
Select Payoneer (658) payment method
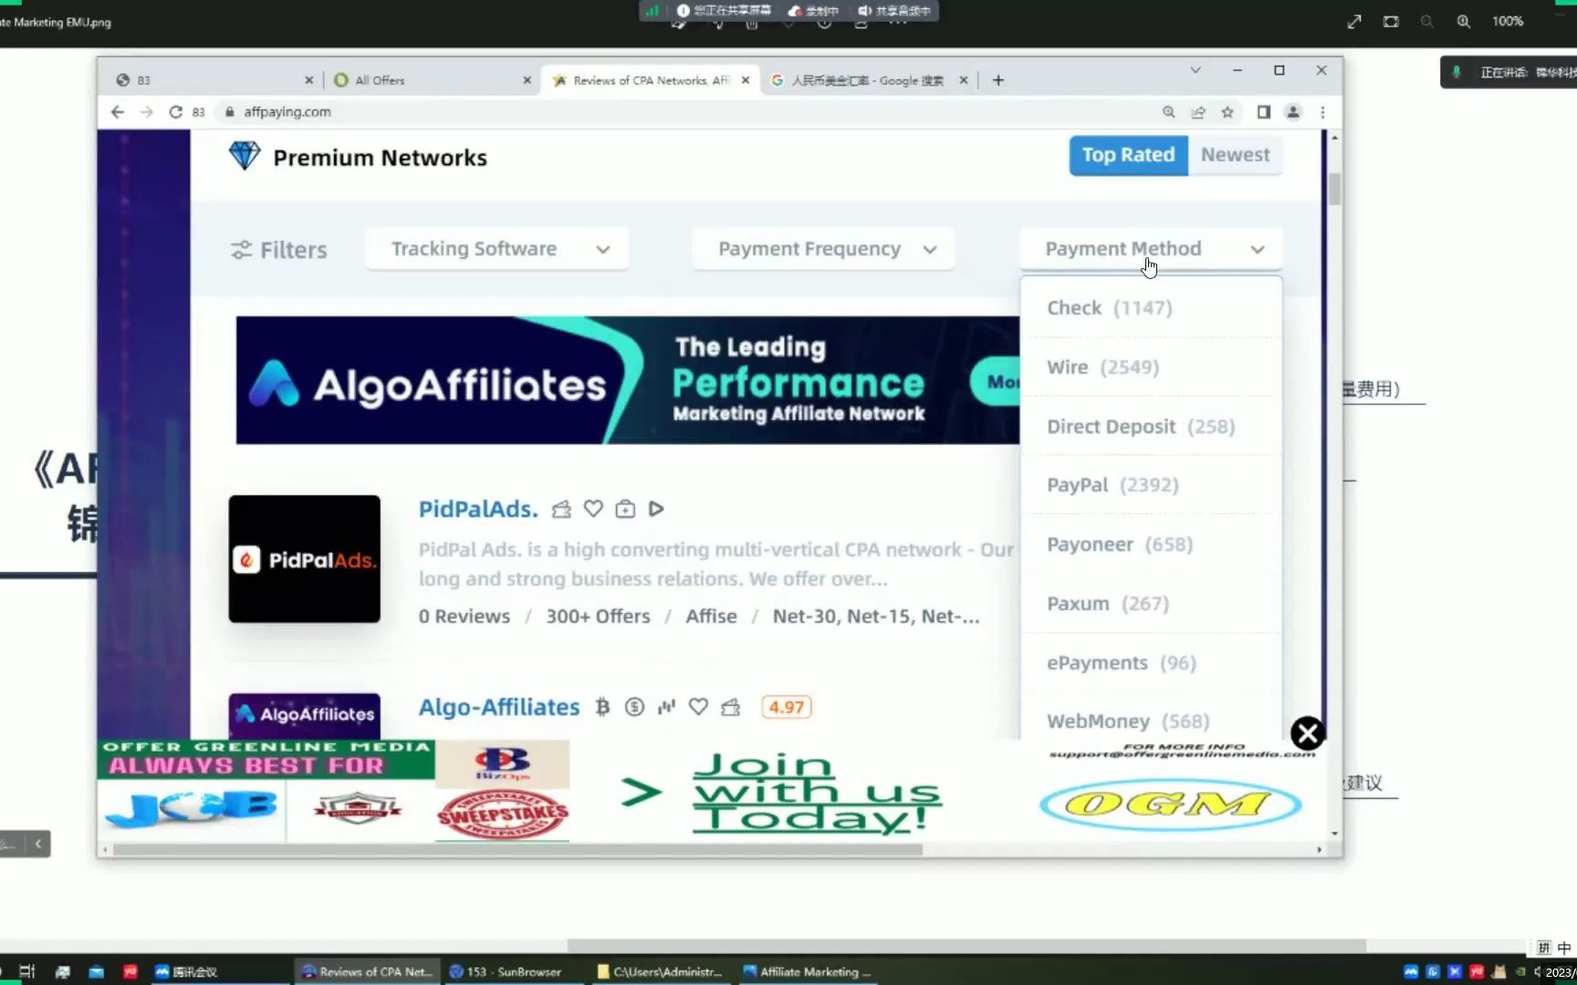[x=1151, y=544]
